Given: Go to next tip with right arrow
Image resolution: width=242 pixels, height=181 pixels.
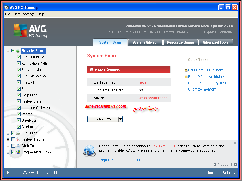Looking at the screenshot, I should 235,165.
